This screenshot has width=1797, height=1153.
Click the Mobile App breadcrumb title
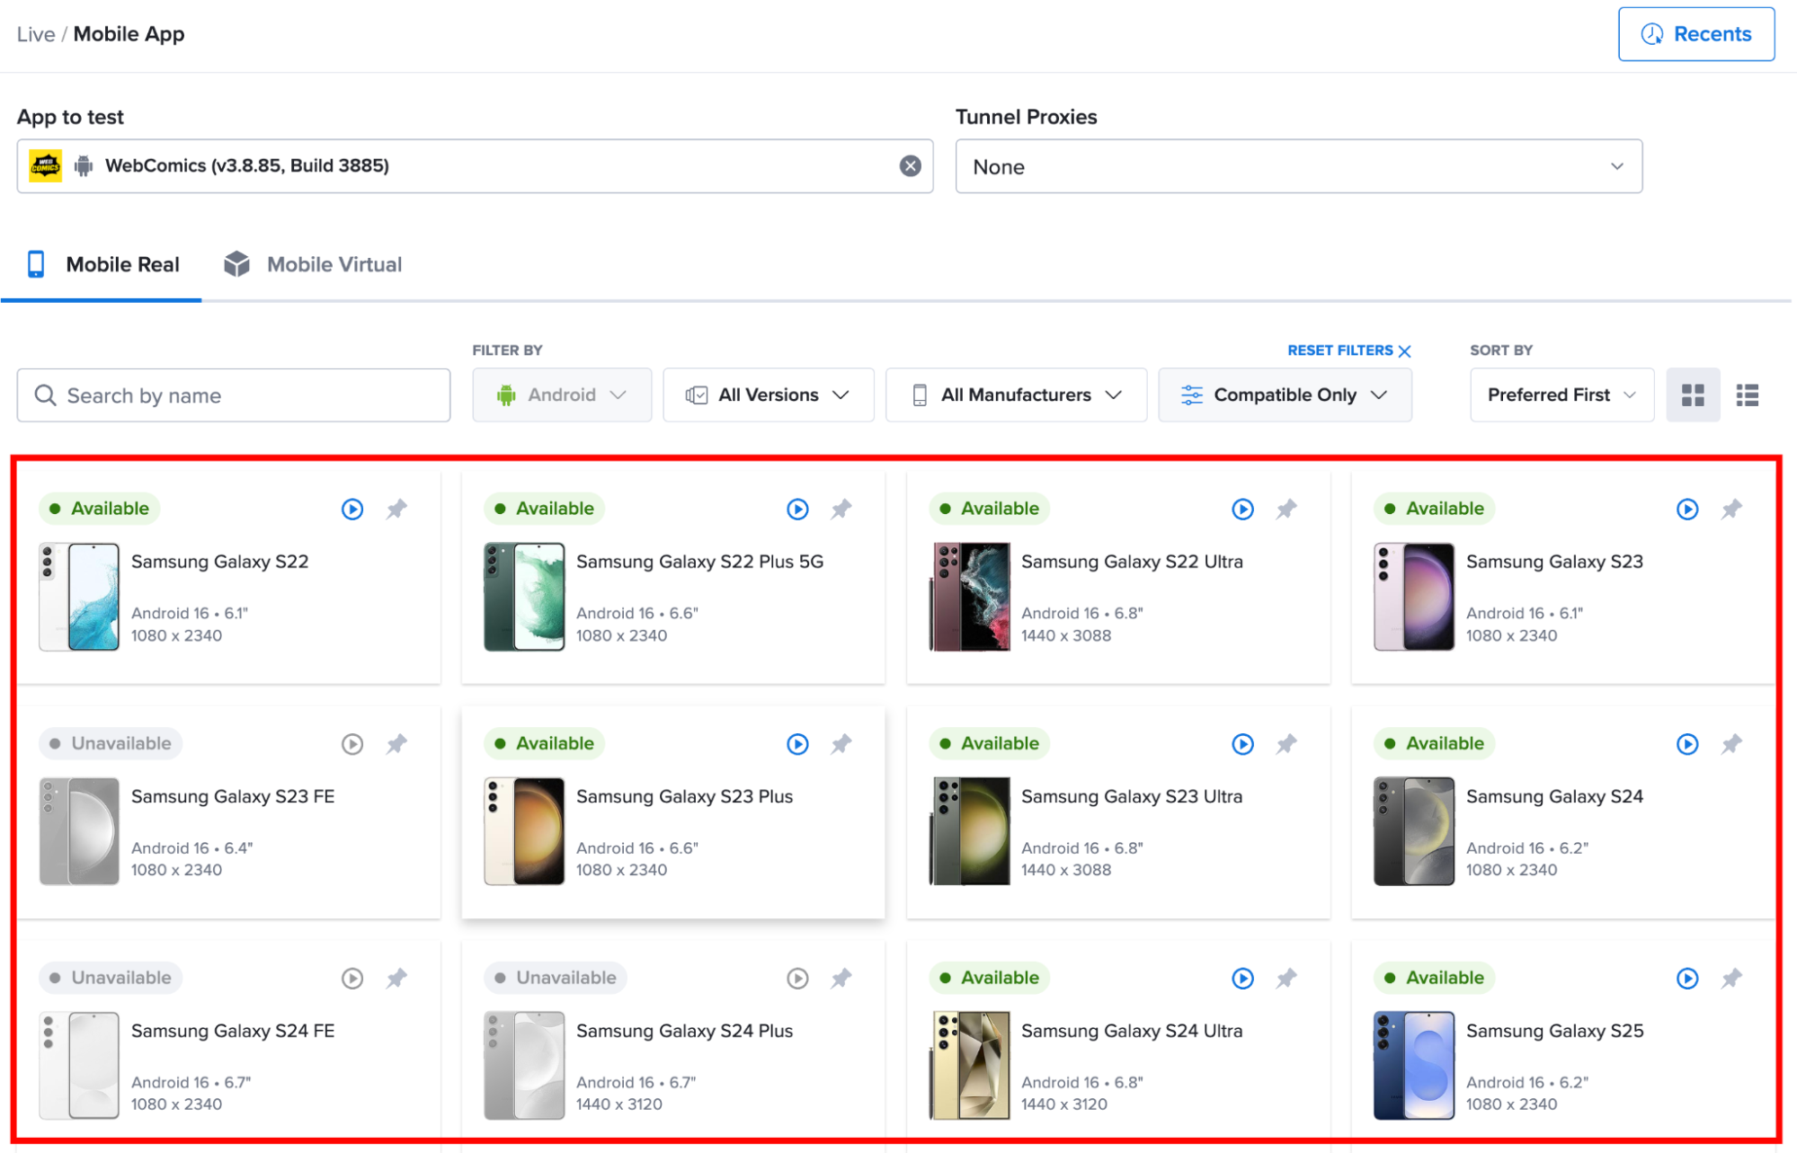click(x=129, y=34)
